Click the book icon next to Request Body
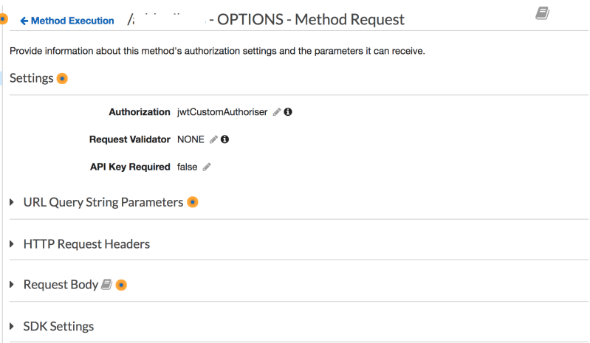This screenshot has width=590, height=343. tap(106, 285)
